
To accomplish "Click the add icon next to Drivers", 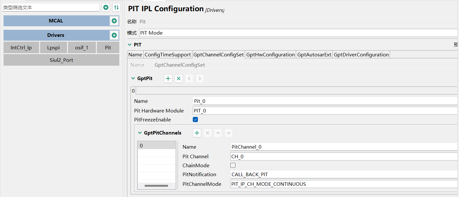I will click(x=114, y=35).
